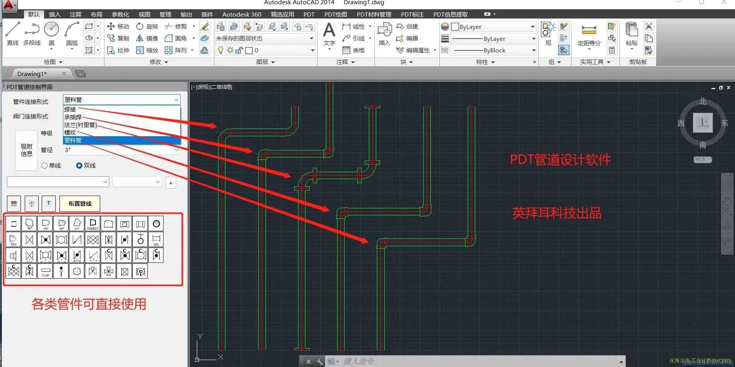Choose 螺纹 from the connection list
Image resolution: width=735 pixels, height=367 pixels.
click(70, 132)
